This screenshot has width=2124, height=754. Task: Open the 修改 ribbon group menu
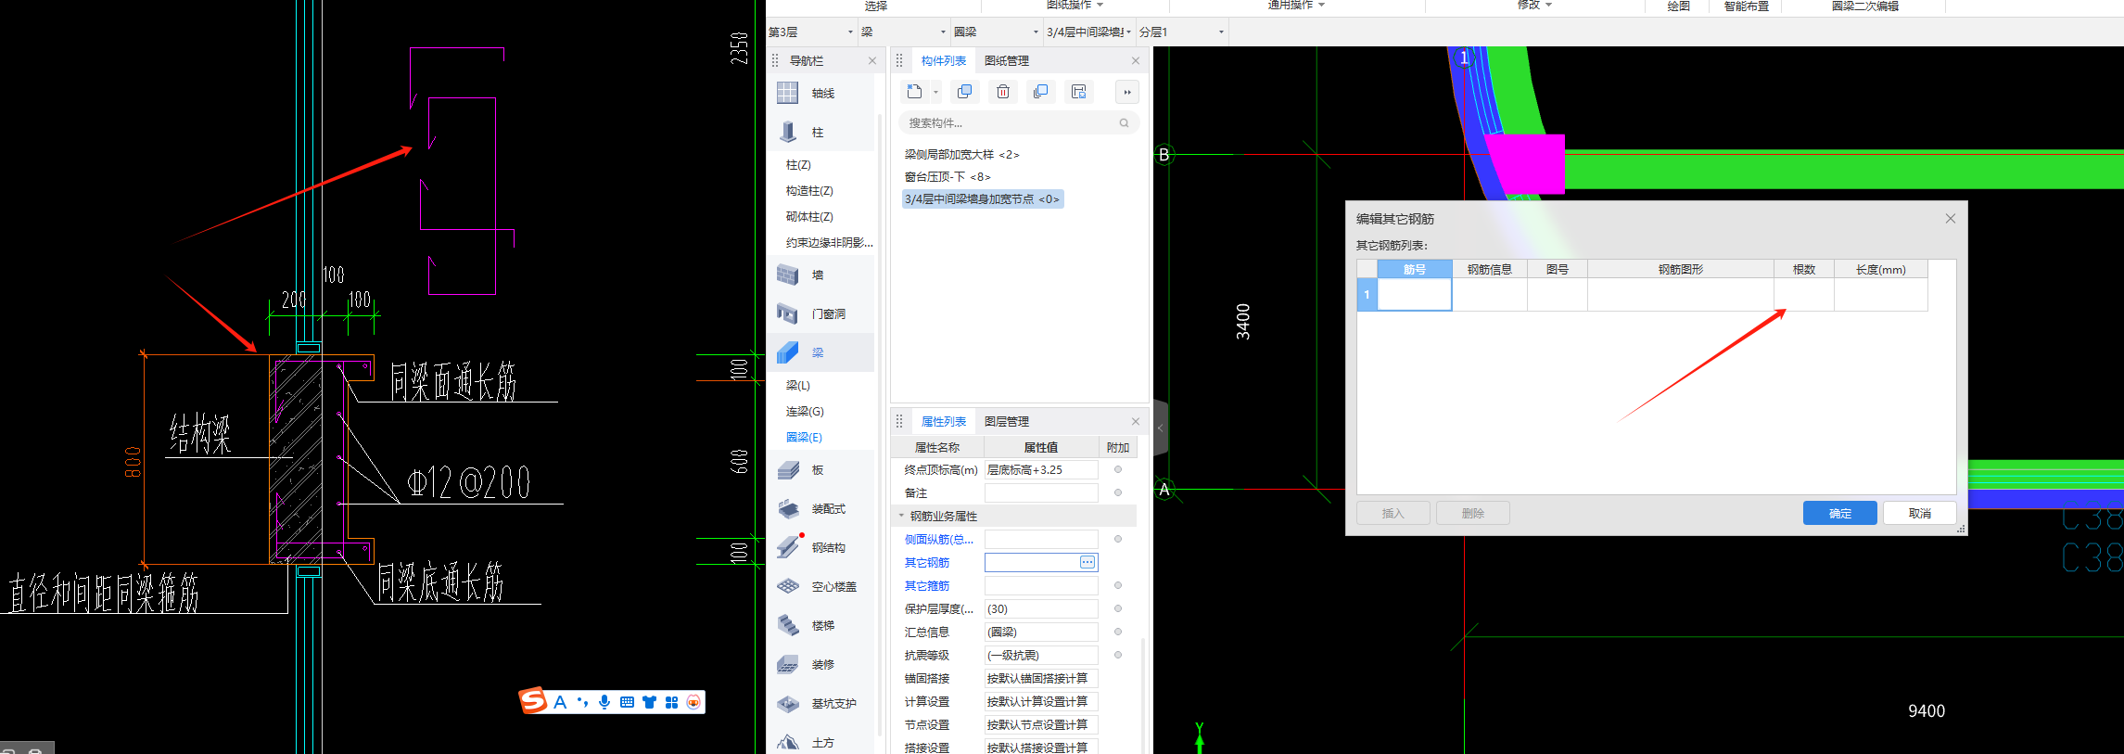point(1534,5)
